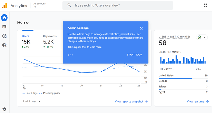Click the 1 / 7 tour step indicator
This screenshot has height=113, width=212.
(70, 55)
